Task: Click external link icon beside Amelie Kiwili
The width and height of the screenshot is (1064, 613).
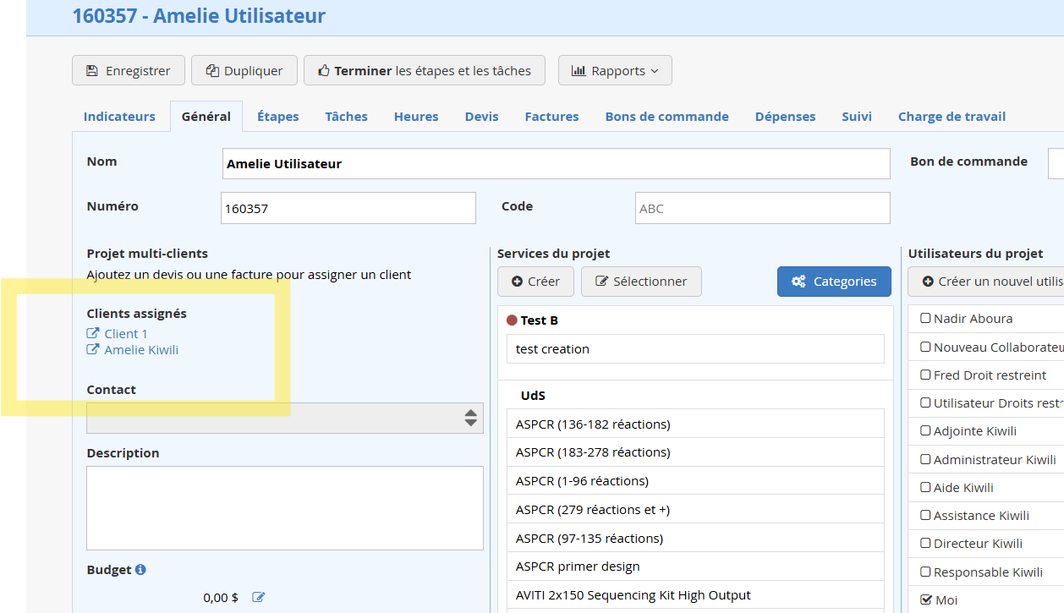Action: pos(93,349)
